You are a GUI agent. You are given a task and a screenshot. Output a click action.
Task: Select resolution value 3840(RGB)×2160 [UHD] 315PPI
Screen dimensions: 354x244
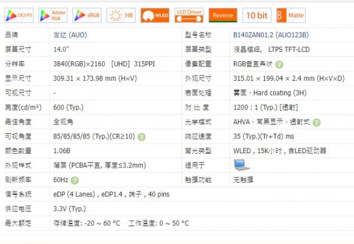[104, 64]
